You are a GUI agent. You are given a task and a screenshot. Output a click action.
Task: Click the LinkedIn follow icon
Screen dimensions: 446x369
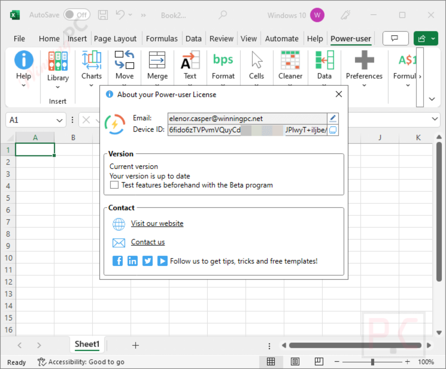132,261
